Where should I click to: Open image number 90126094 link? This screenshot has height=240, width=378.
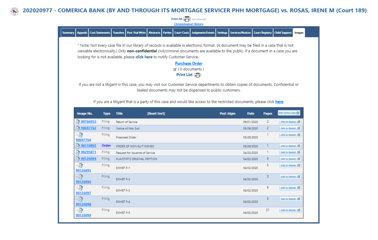point(88,159)
